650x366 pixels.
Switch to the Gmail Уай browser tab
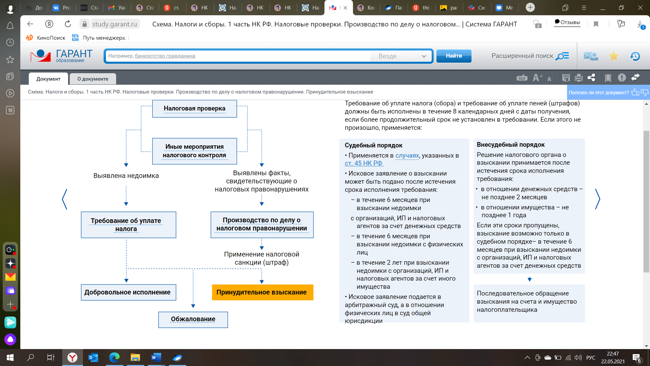117,7
